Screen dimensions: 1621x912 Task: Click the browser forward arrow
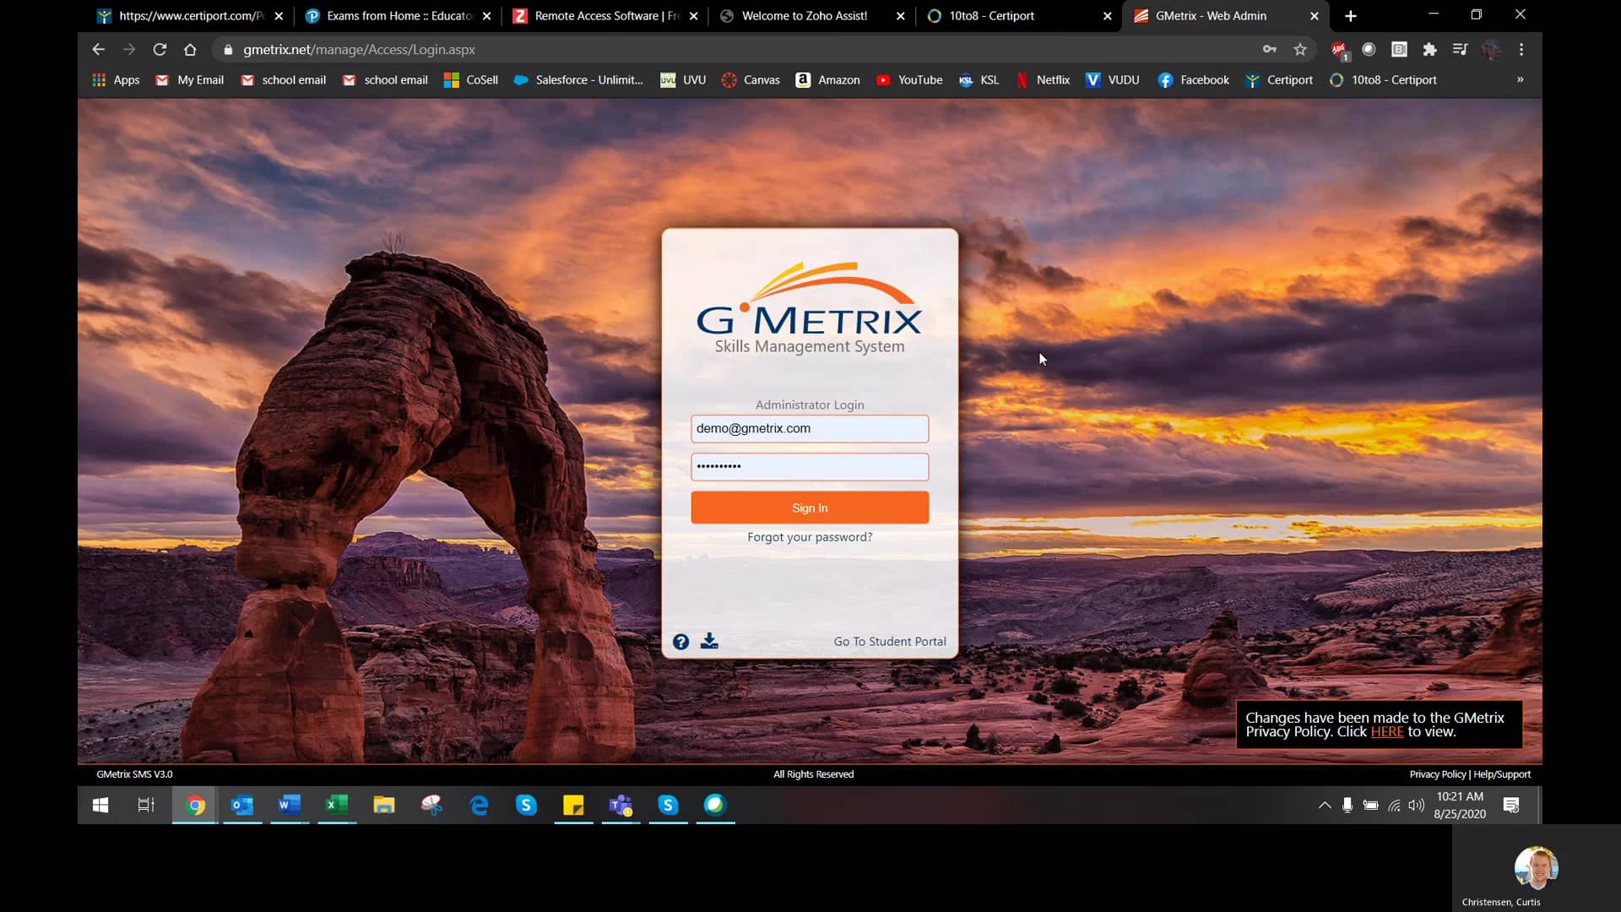coord(128,50)
